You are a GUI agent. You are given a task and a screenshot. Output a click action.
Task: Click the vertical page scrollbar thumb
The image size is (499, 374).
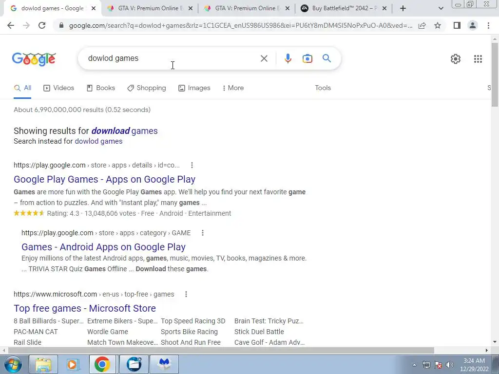(495, 75)
